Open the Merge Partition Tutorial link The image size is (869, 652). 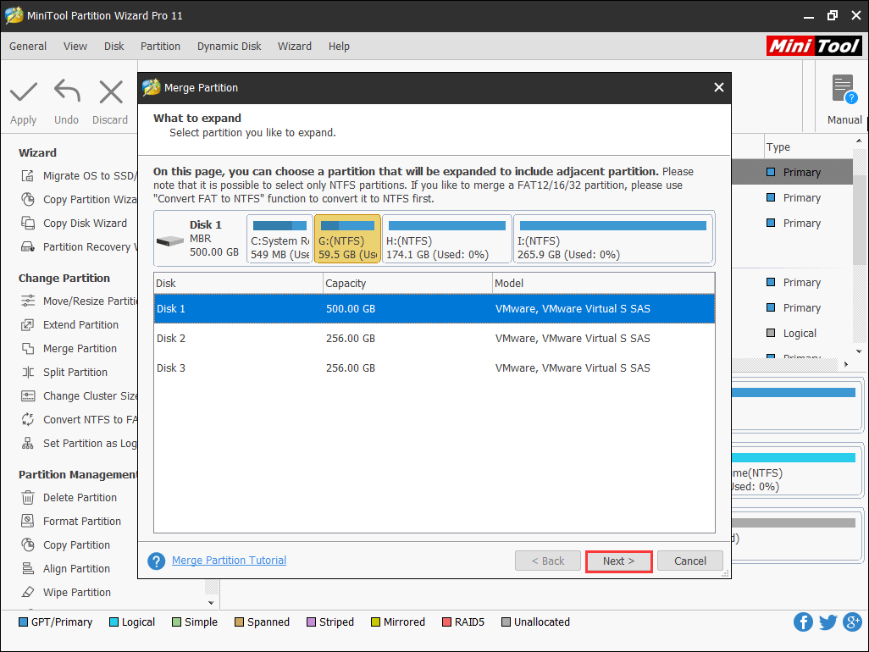pos(229,561)
